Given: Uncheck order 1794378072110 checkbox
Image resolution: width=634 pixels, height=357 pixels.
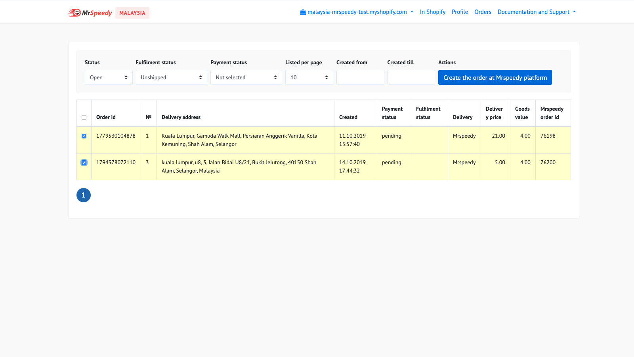Looking at the screenshot, I should point(84,163).
